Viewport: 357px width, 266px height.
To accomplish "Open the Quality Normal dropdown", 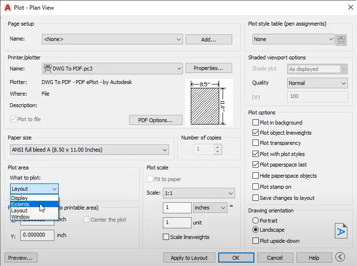I will click(x=317, y=83).
